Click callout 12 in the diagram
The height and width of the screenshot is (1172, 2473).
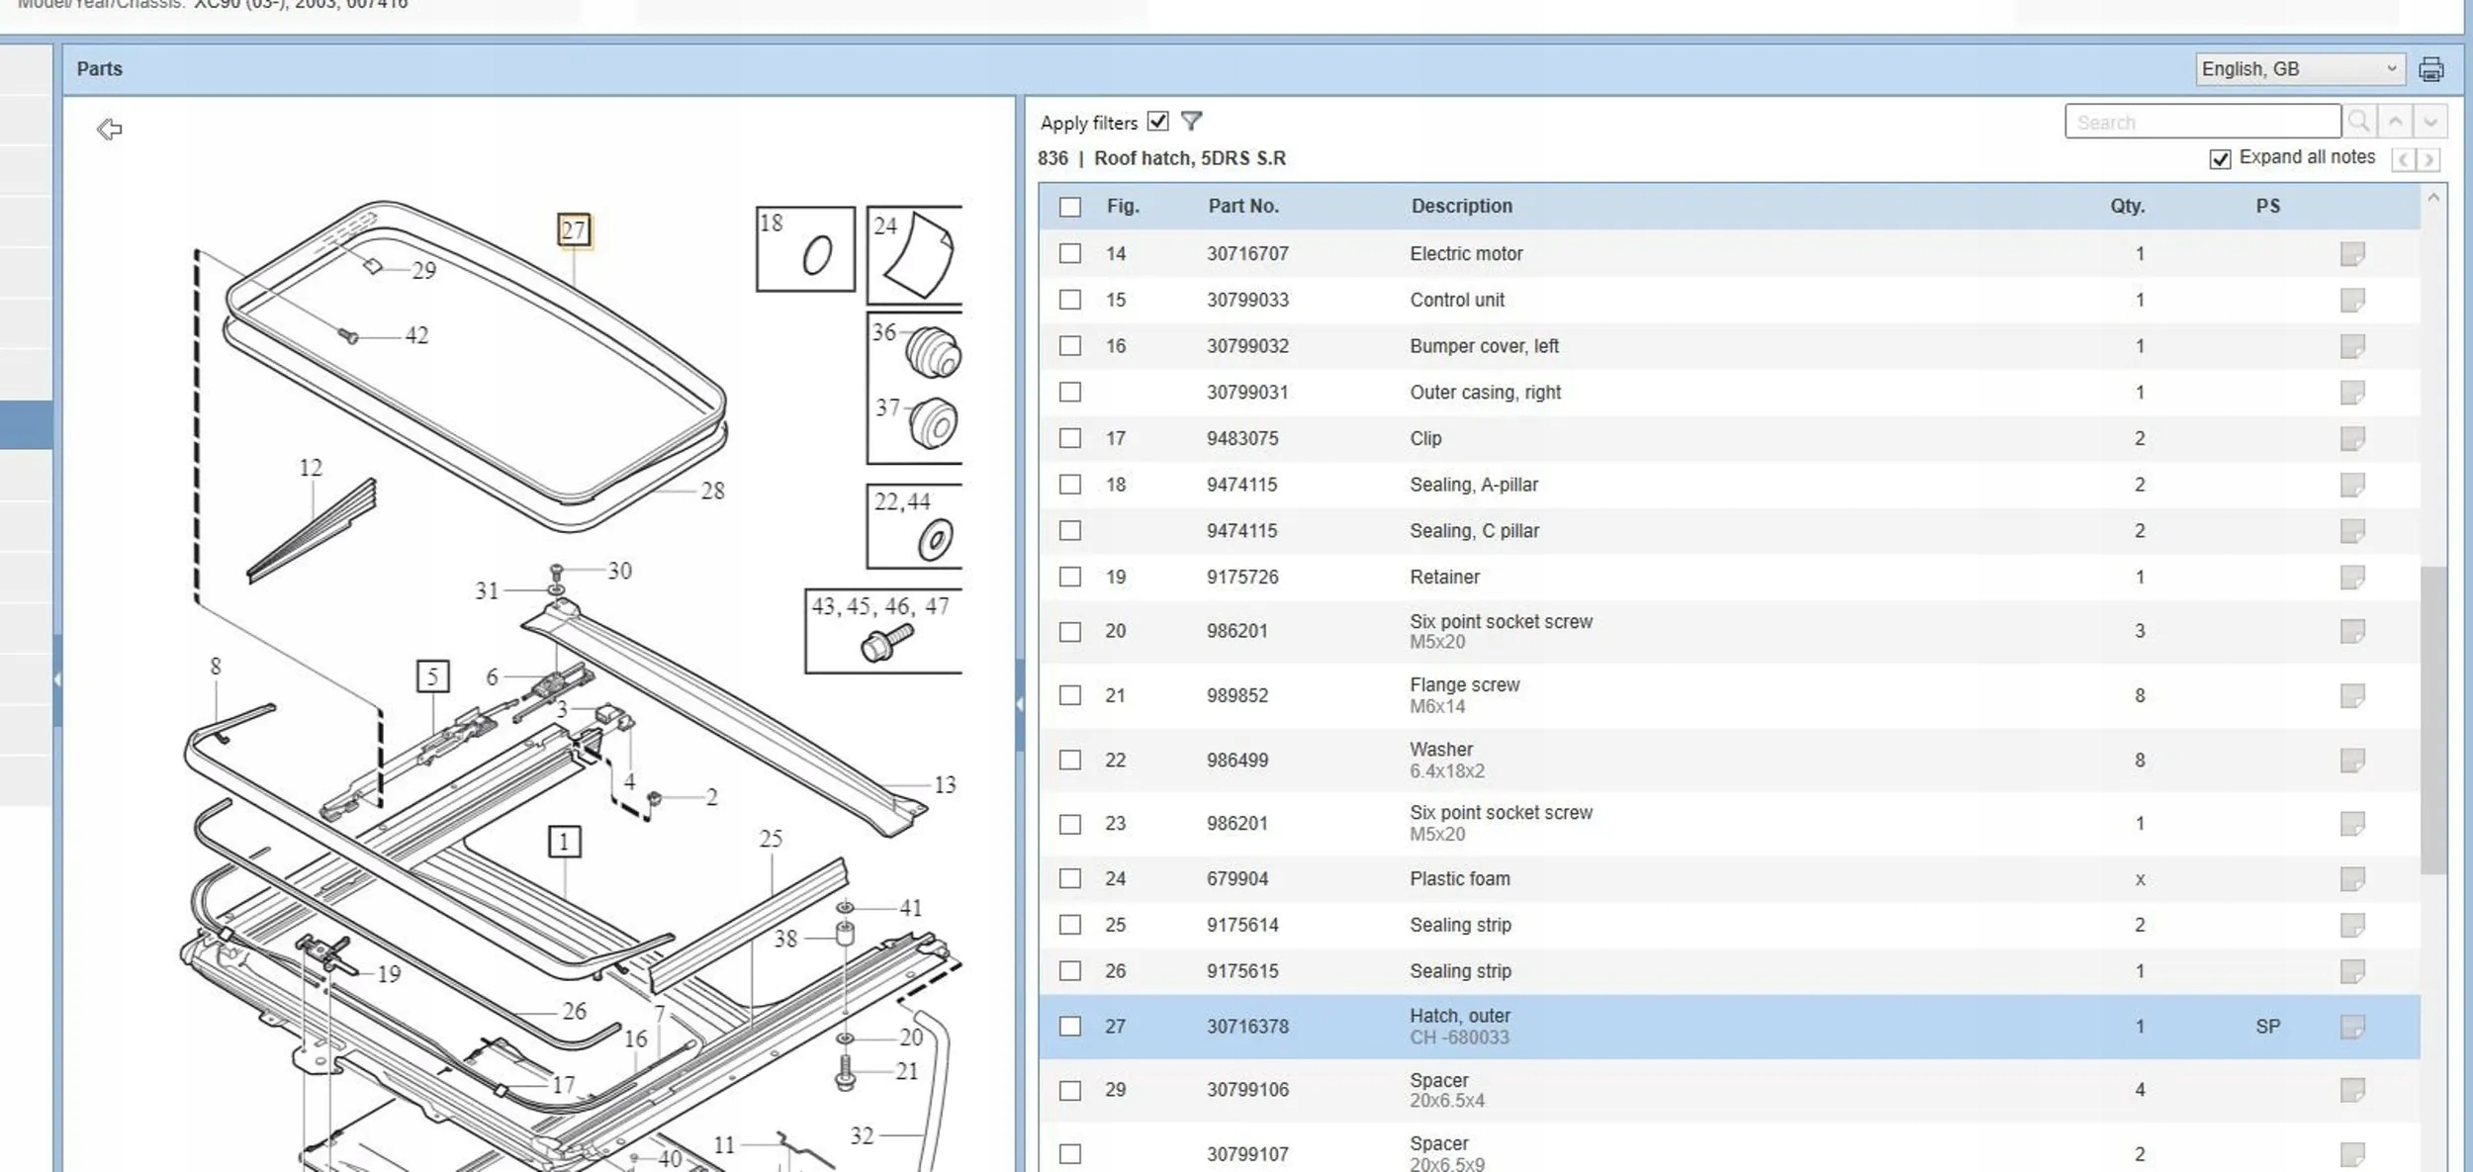pyautogui.click(x=311, y=468)
